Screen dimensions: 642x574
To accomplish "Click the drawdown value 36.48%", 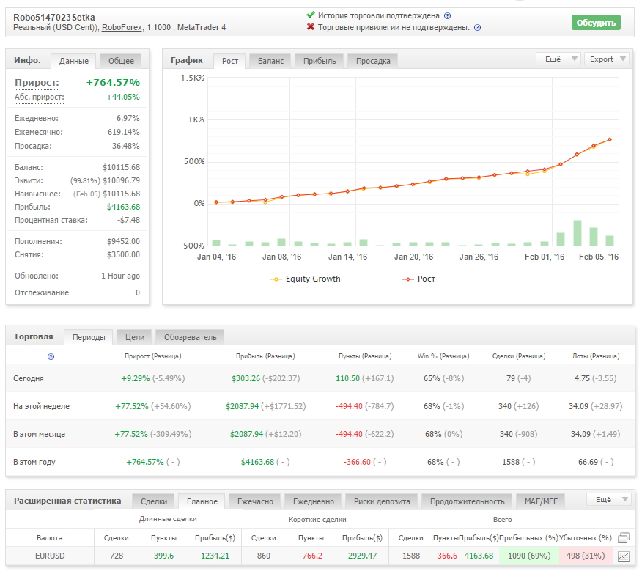I will click(126, 146).
